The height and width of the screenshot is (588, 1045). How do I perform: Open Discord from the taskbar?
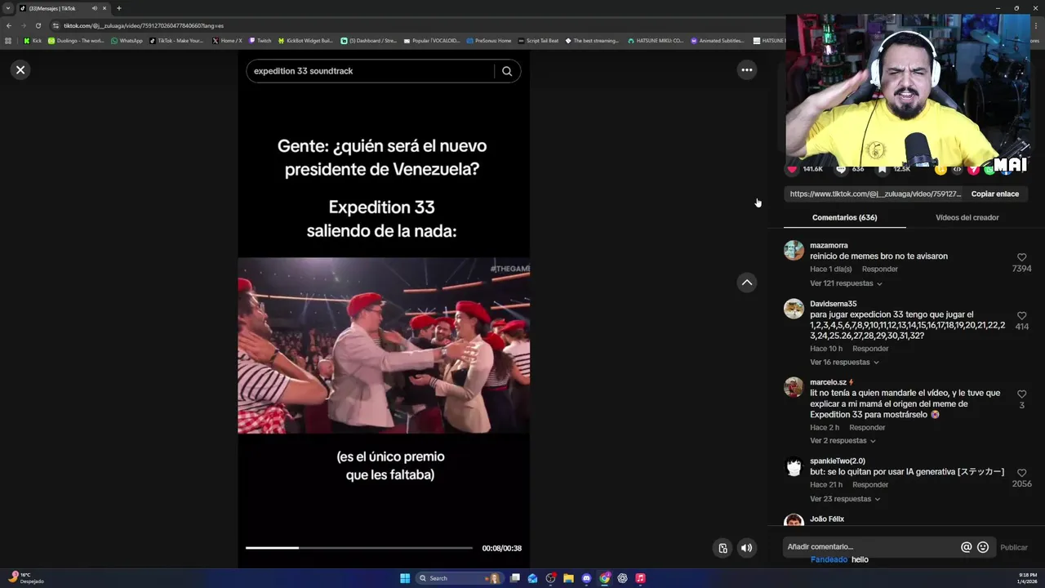point(586,578)
